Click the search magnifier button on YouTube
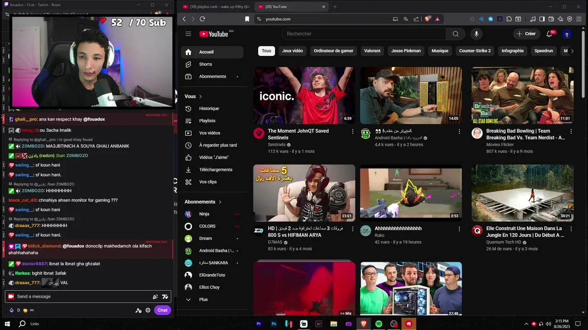 (455, 34)
